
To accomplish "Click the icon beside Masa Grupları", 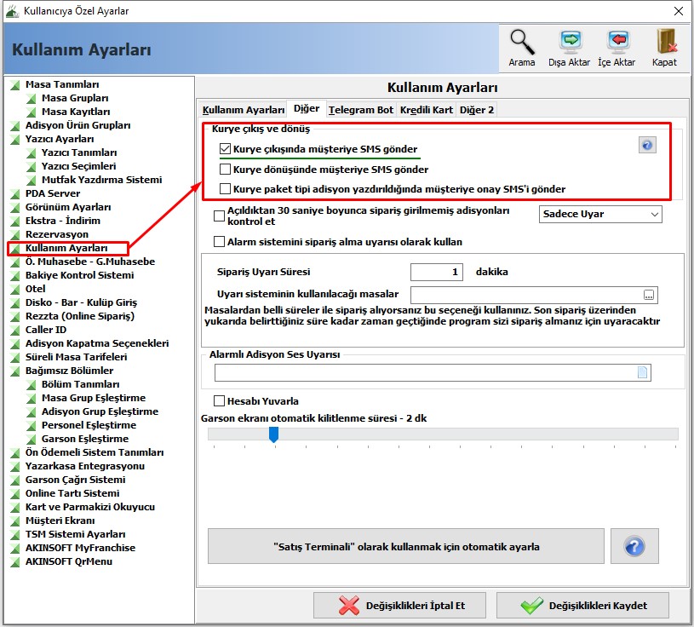I will 31,98.
